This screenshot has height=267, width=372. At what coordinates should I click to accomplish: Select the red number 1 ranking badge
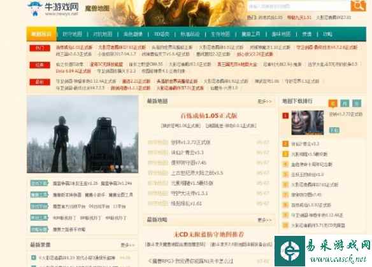point(285,116)
